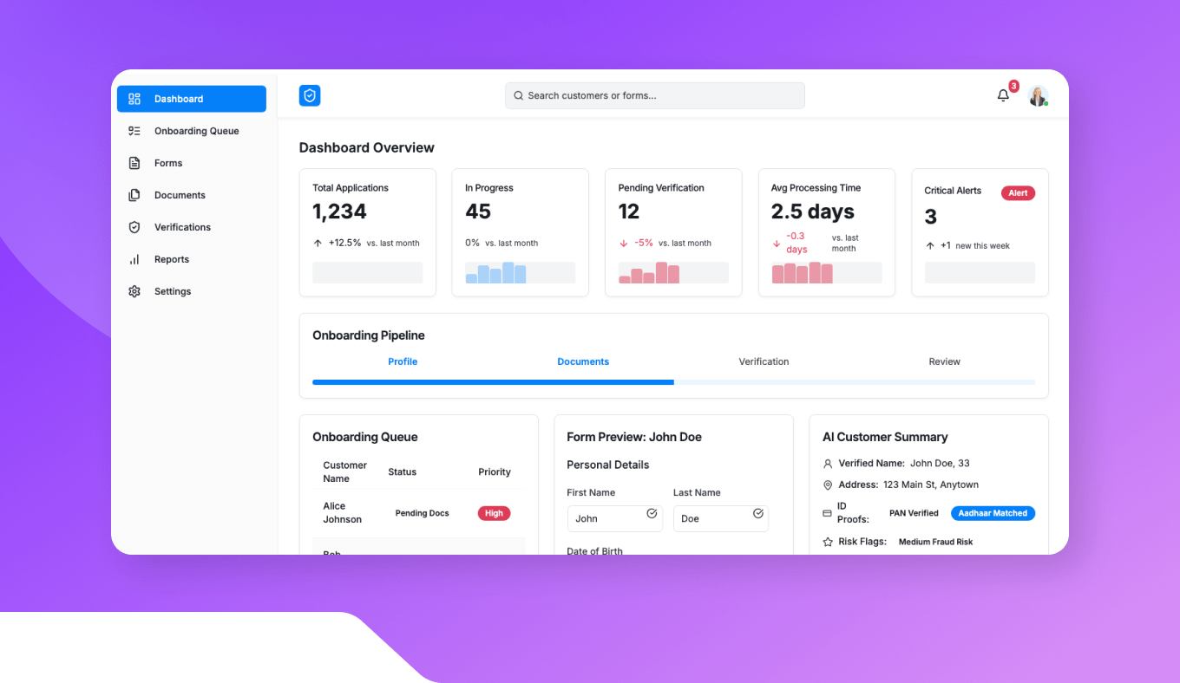Switch to the Review pipeline step
The image size is (1180, 683).
click(x=945, y=361)
